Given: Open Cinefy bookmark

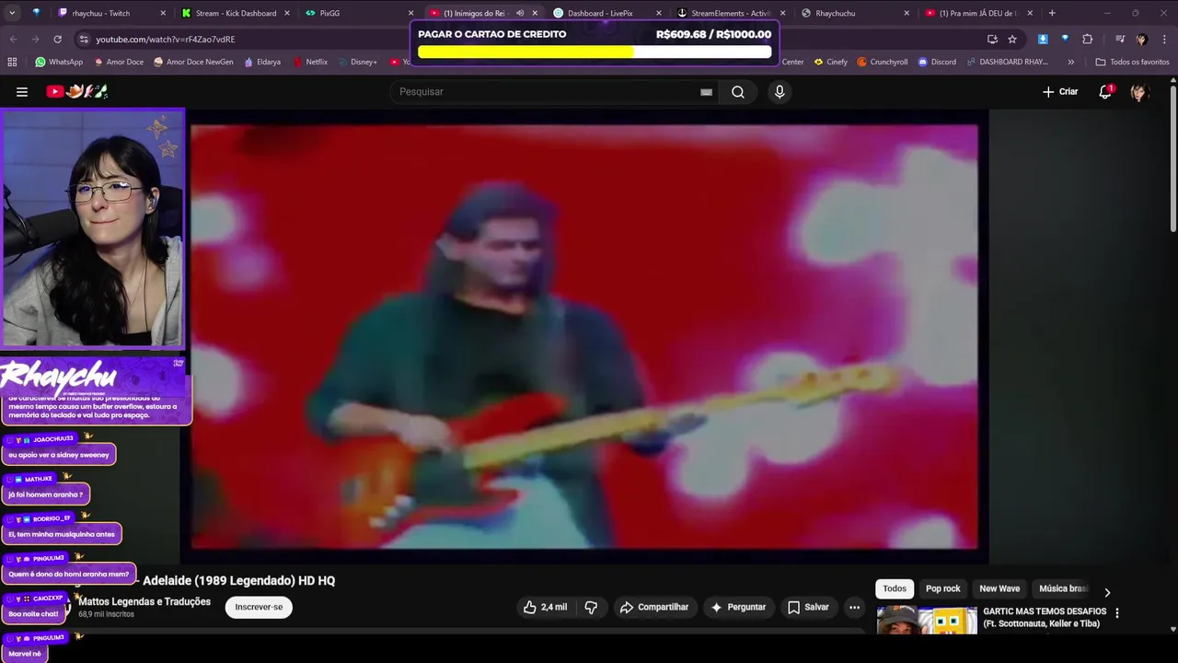Looking at the screenshot, I should pyautogui.click(x=830, y=62).
